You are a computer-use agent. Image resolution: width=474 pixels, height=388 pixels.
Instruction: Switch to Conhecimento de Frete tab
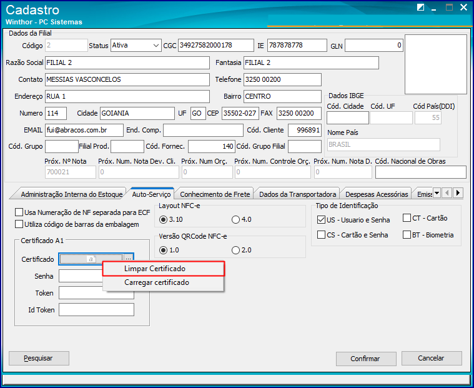(x=215, y=194)
